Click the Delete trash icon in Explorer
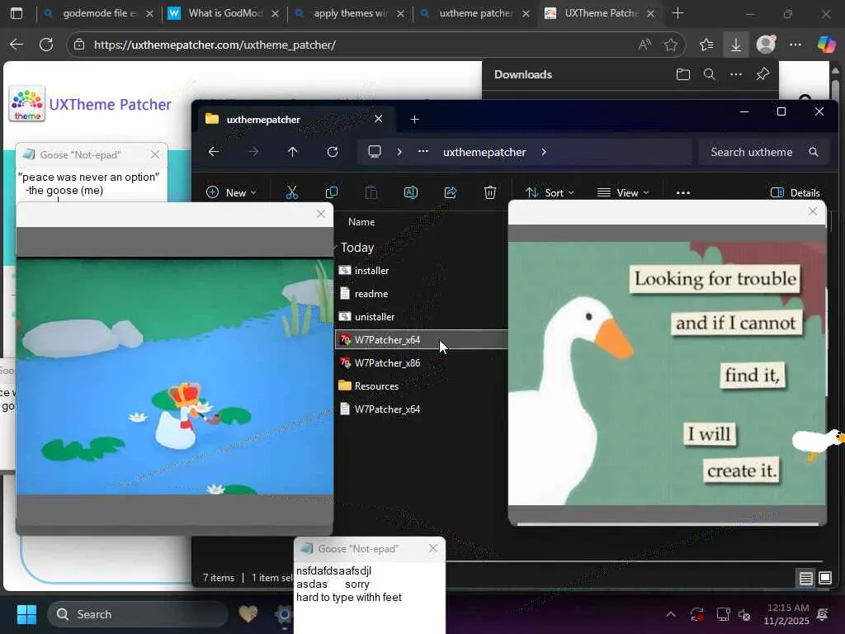The width and height of the screenshot is (845, 634). coord(490,192)
